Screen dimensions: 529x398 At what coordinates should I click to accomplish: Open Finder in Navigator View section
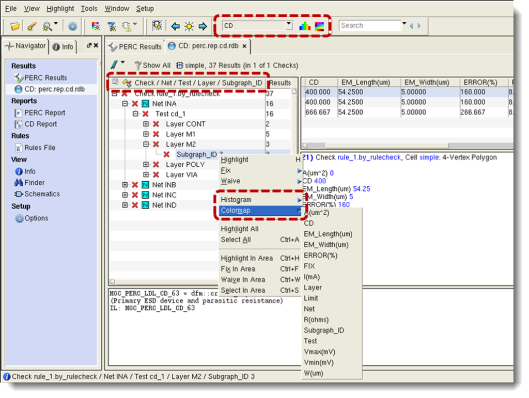click(29, 183)
